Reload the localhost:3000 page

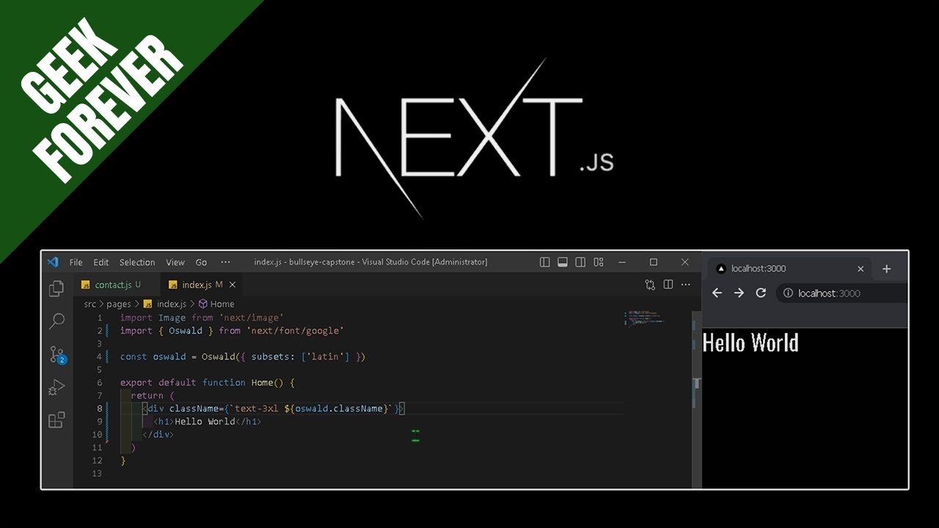(761, 293)
